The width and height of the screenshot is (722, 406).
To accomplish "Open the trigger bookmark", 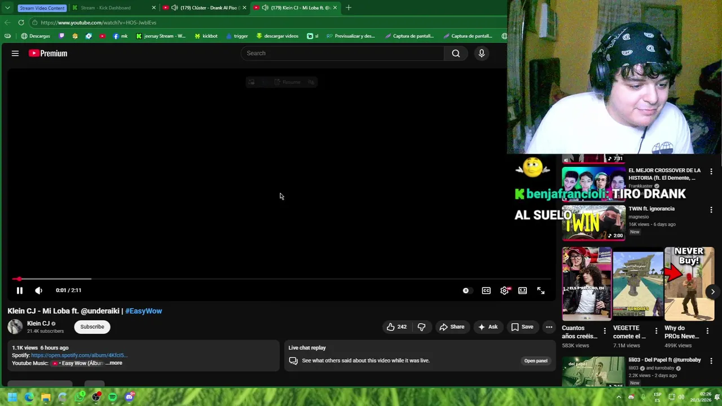I will [x=237, y=36].
